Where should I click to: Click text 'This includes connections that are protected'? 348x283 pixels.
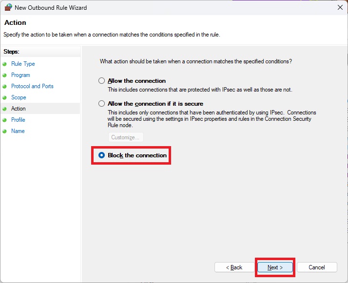pyautogui.click(x=200, y=90)
